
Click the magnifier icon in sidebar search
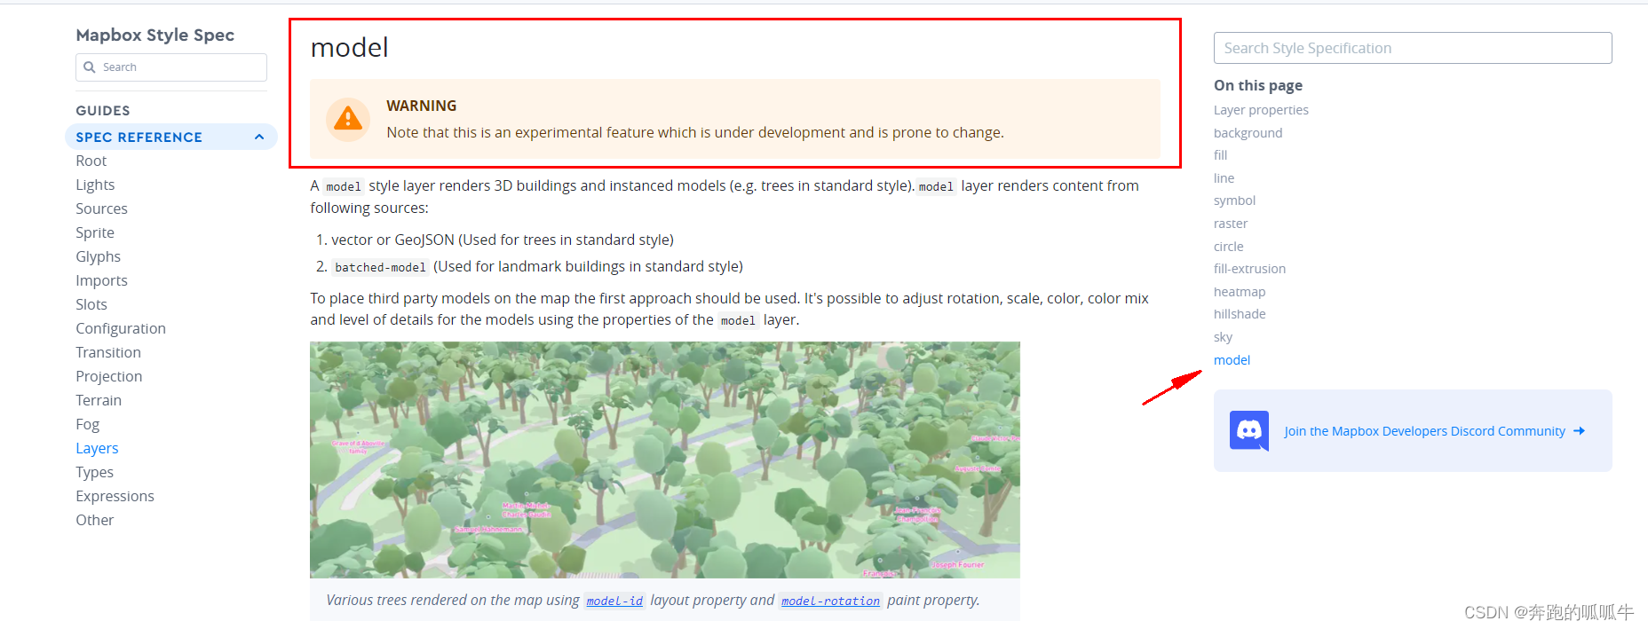pos(90,67)
